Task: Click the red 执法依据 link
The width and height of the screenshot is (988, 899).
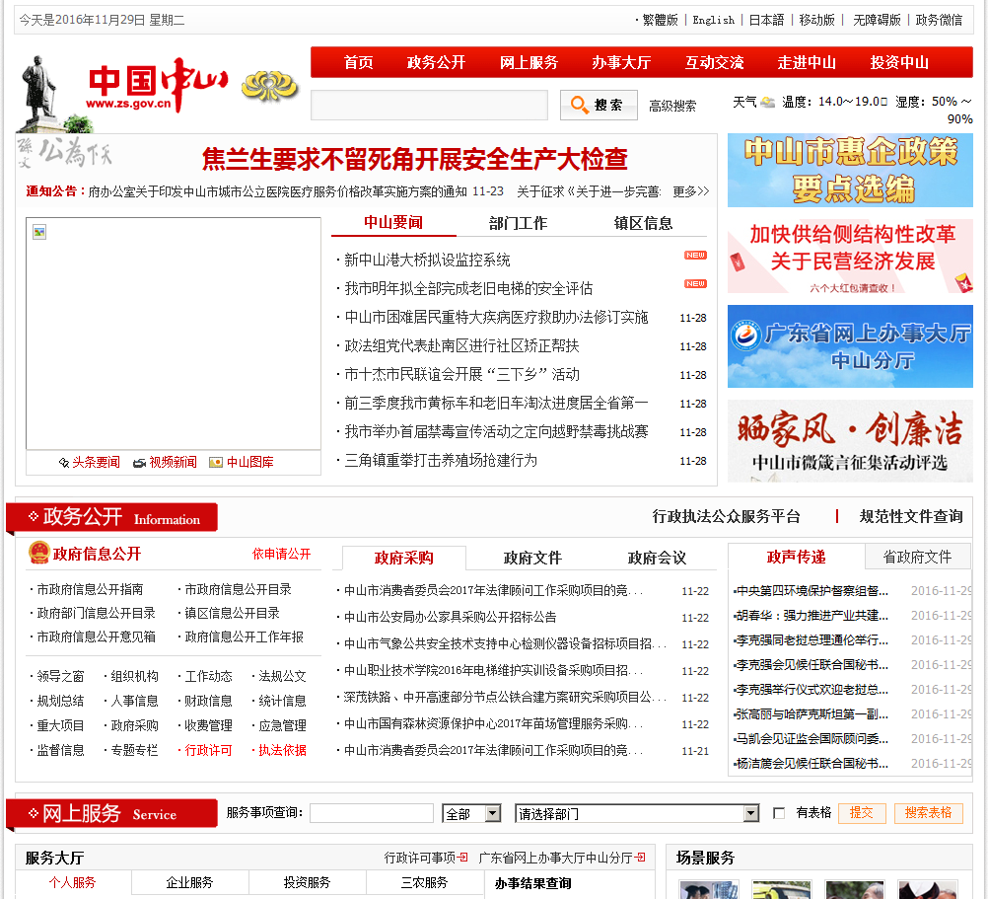Action: click(x=282, y=750)
